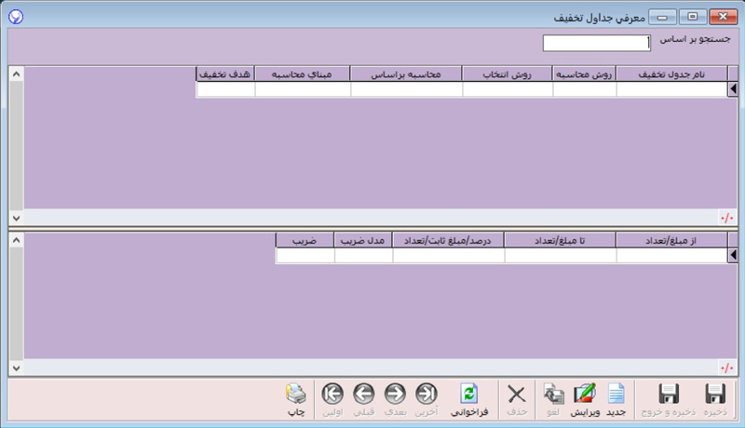Click the lower grid's left vertical scrollbar

tap(16, 298)
